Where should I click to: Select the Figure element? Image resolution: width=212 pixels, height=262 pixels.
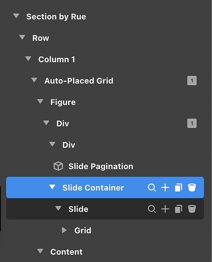tap(63, 102)
